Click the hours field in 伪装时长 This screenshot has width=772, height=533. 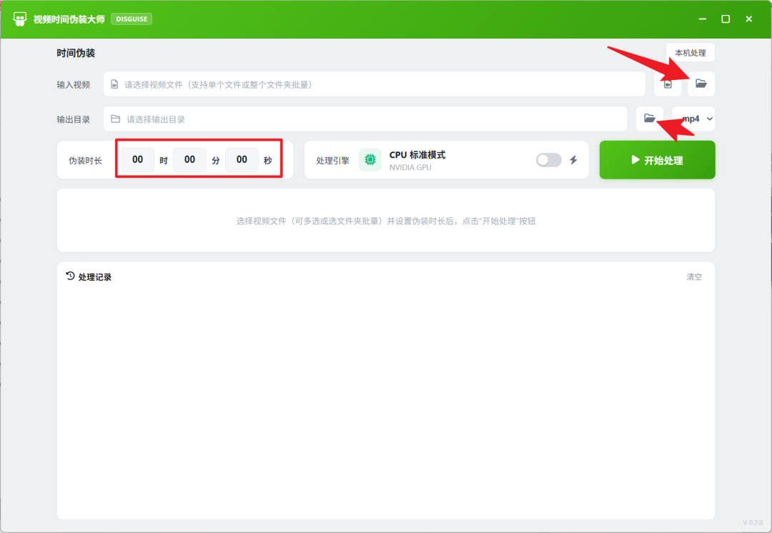coord(137,159)
